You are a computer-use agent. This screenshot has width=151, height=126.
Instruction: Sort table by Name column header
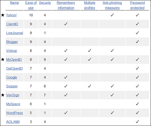pyautogui.click(x=15, y=3)
